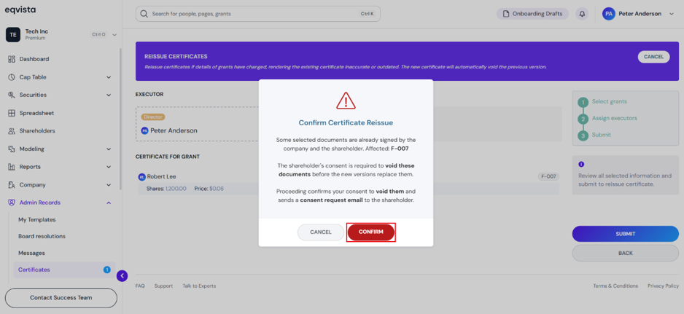Click the F-007 grant tag
The width and height of the screenshot is (684, 314).
[548, 176]
